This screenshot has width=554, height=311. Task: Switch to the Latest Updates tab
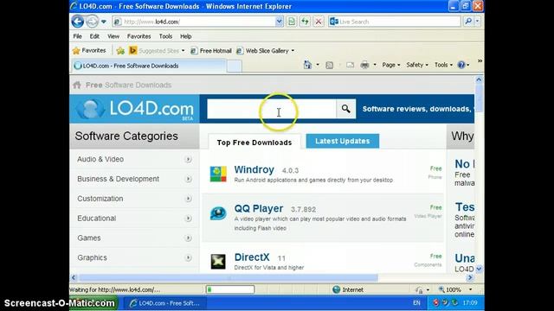(x=343, y=141)
